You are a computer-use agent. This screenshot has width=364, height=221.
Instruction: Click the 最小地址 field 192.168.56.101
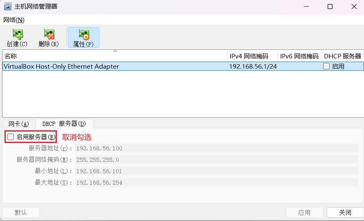[x=217, y=171]
